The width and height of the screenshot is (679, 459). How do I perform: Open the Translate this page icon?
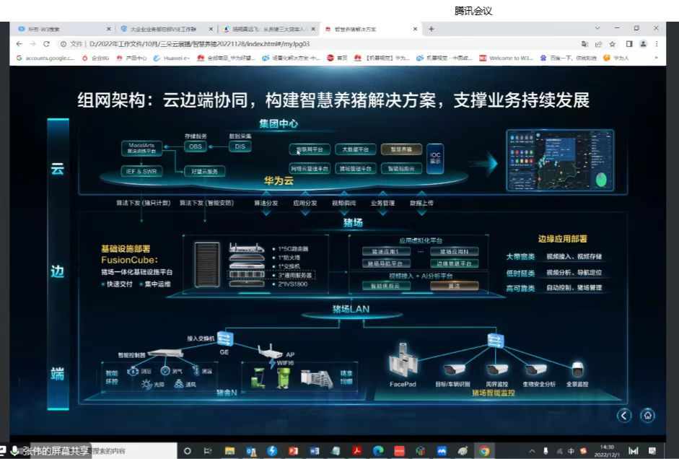tap(584, 44)
